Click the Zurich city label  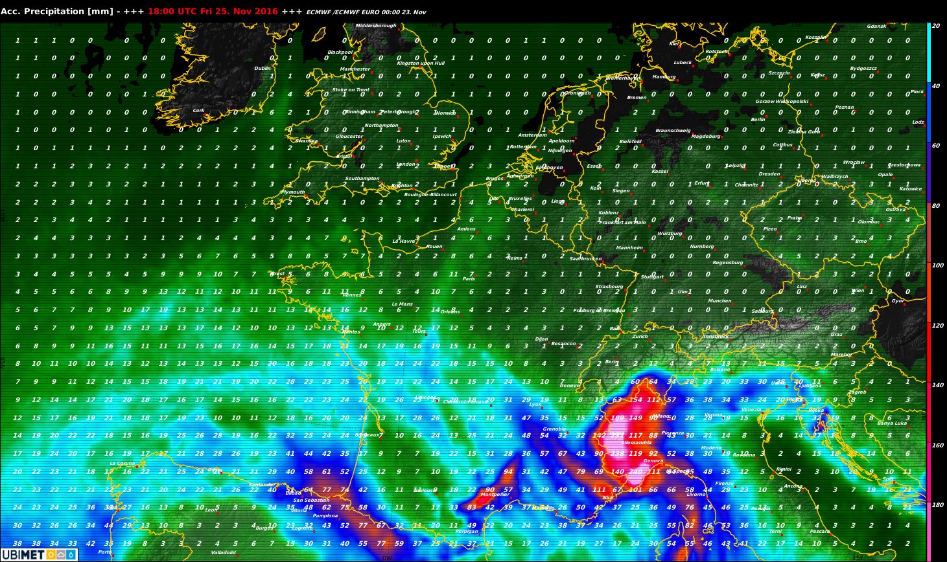640,337
